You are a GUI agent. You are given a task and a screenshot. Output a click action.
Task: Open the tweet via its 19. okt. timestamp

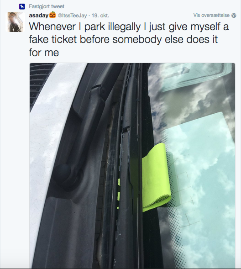(100, 16)
